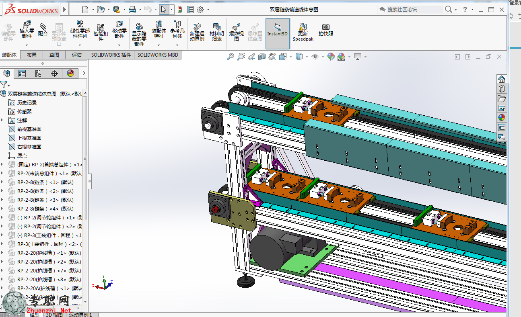
Task: Click Dynamic Annotation Views icon
Action: point(272,57)
